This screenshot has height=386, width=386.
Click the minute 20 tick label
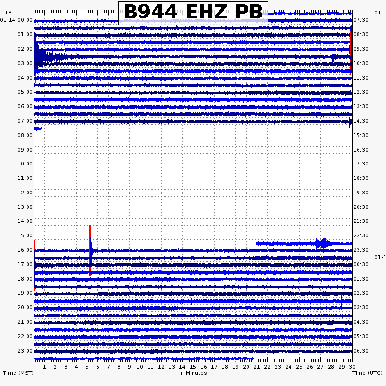pyautogui.click(x=246, y=367)
